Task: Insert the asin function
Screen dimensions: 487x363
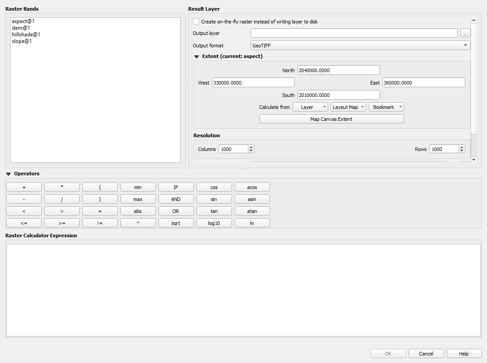Action: pos(252,199)
